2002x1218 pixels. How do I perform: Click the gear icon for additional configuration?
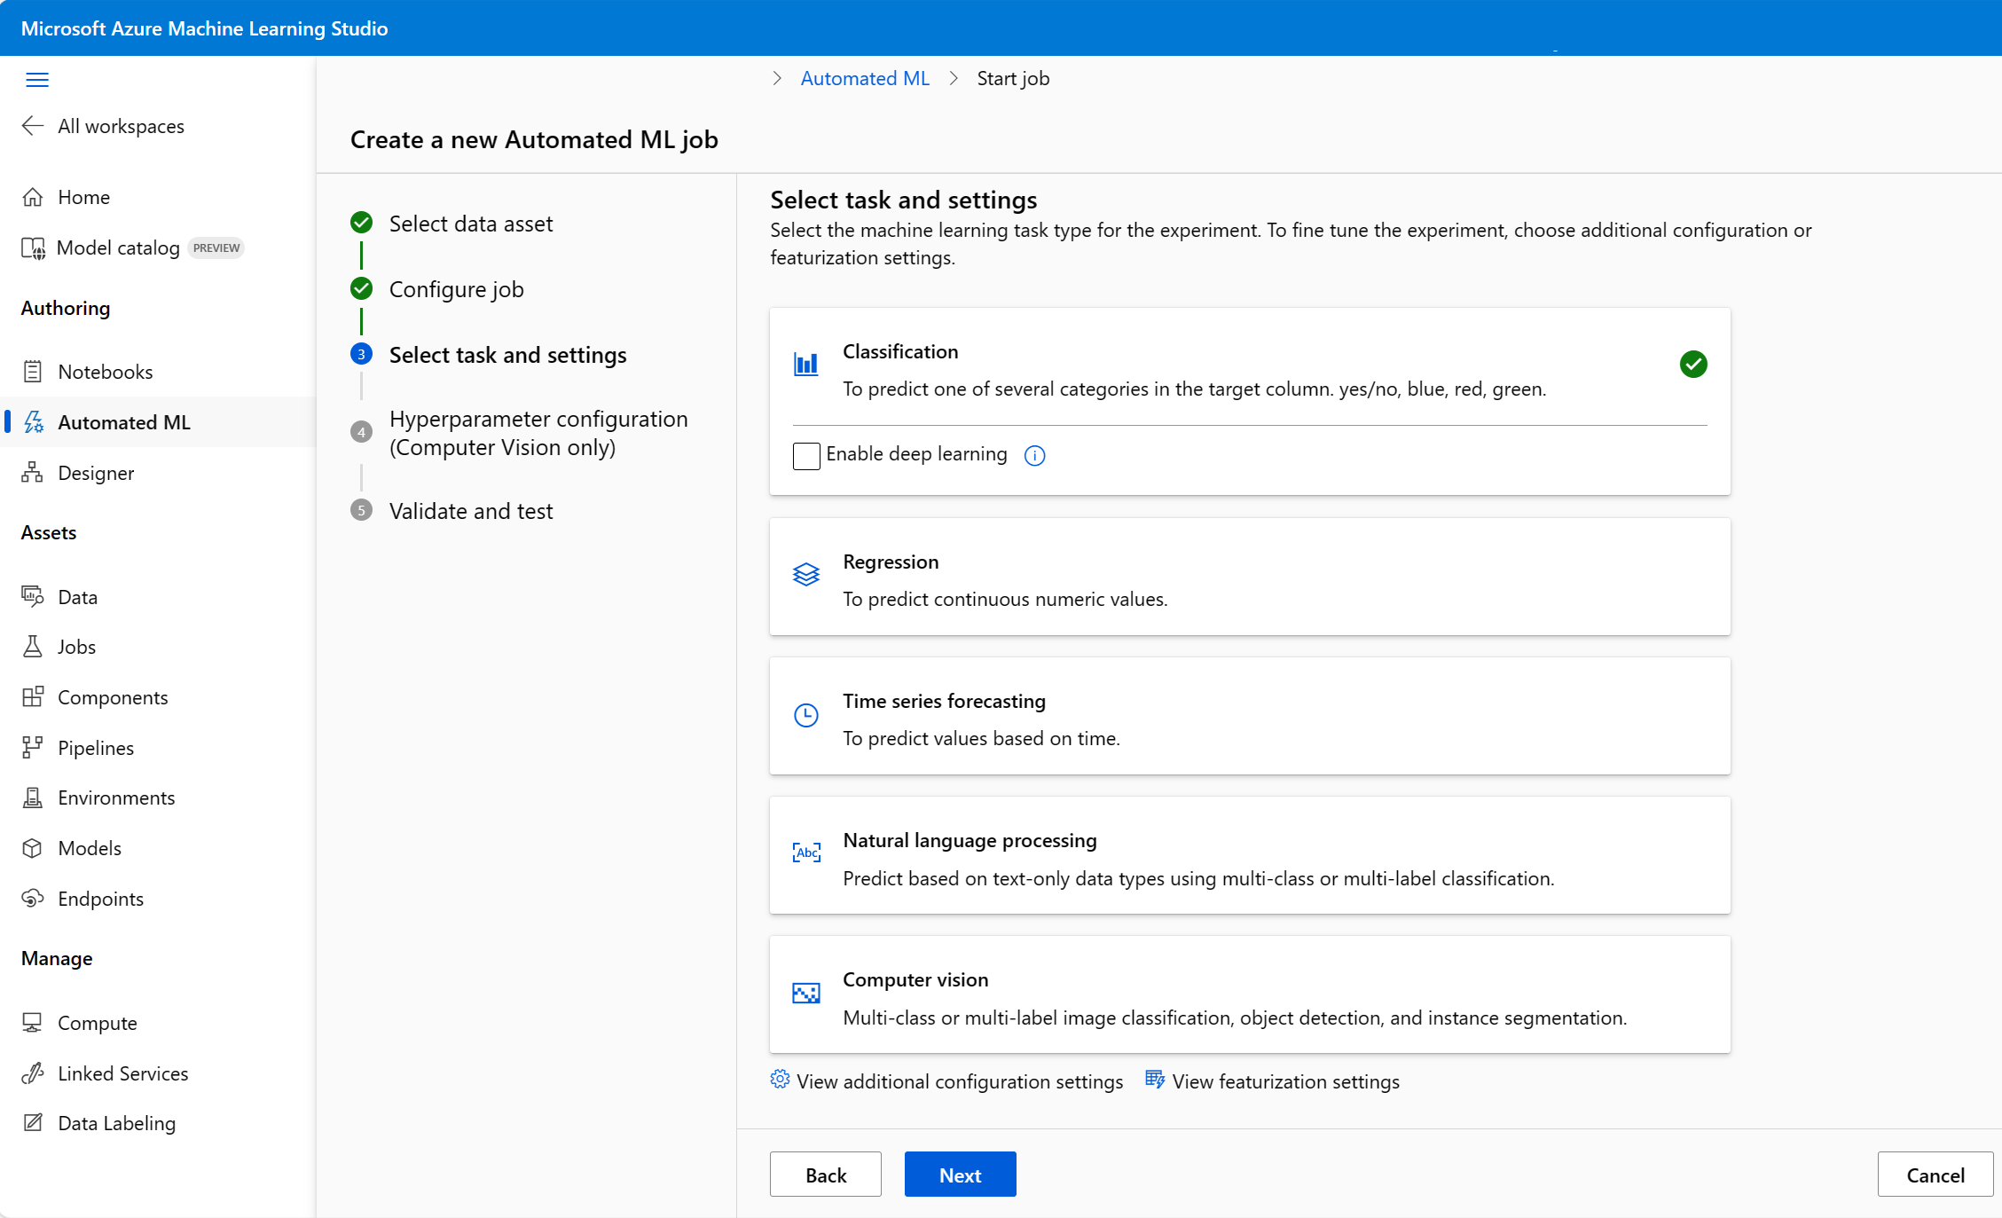(780, 1080)
